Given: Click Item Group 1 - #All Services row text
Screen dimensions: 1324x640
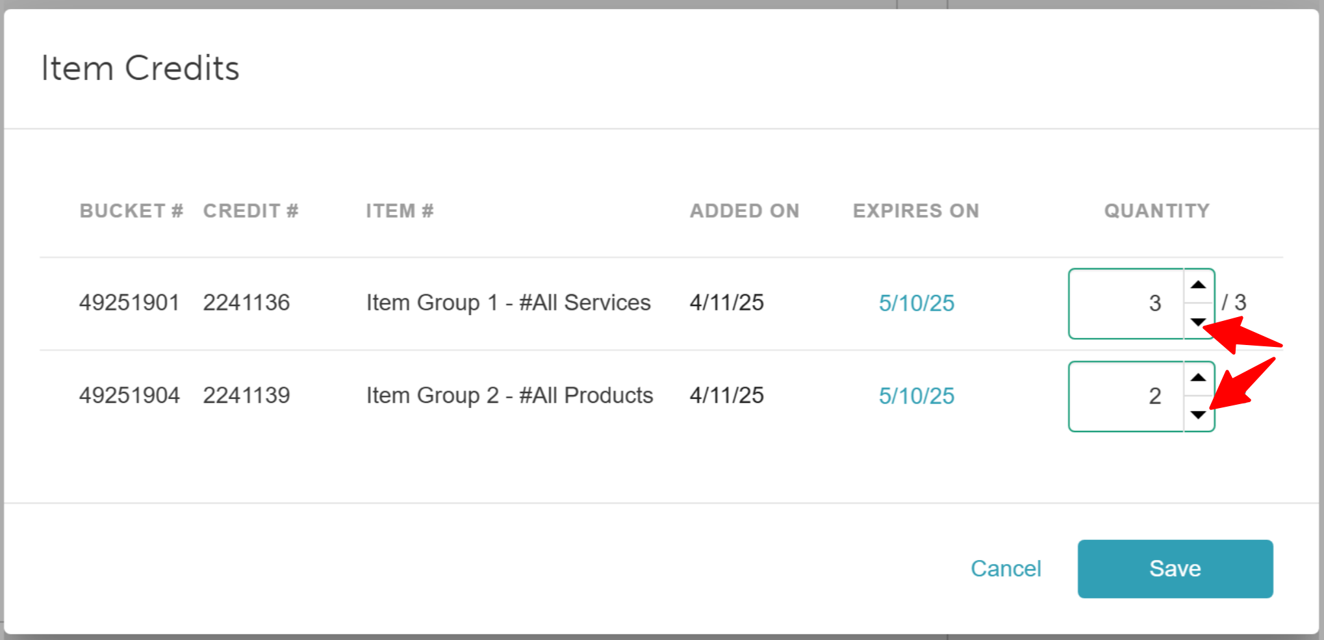Looking at the screenshot, I should 508,303.
